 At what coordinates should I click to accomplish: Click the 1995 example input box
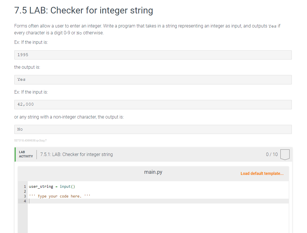coord(153,55)
